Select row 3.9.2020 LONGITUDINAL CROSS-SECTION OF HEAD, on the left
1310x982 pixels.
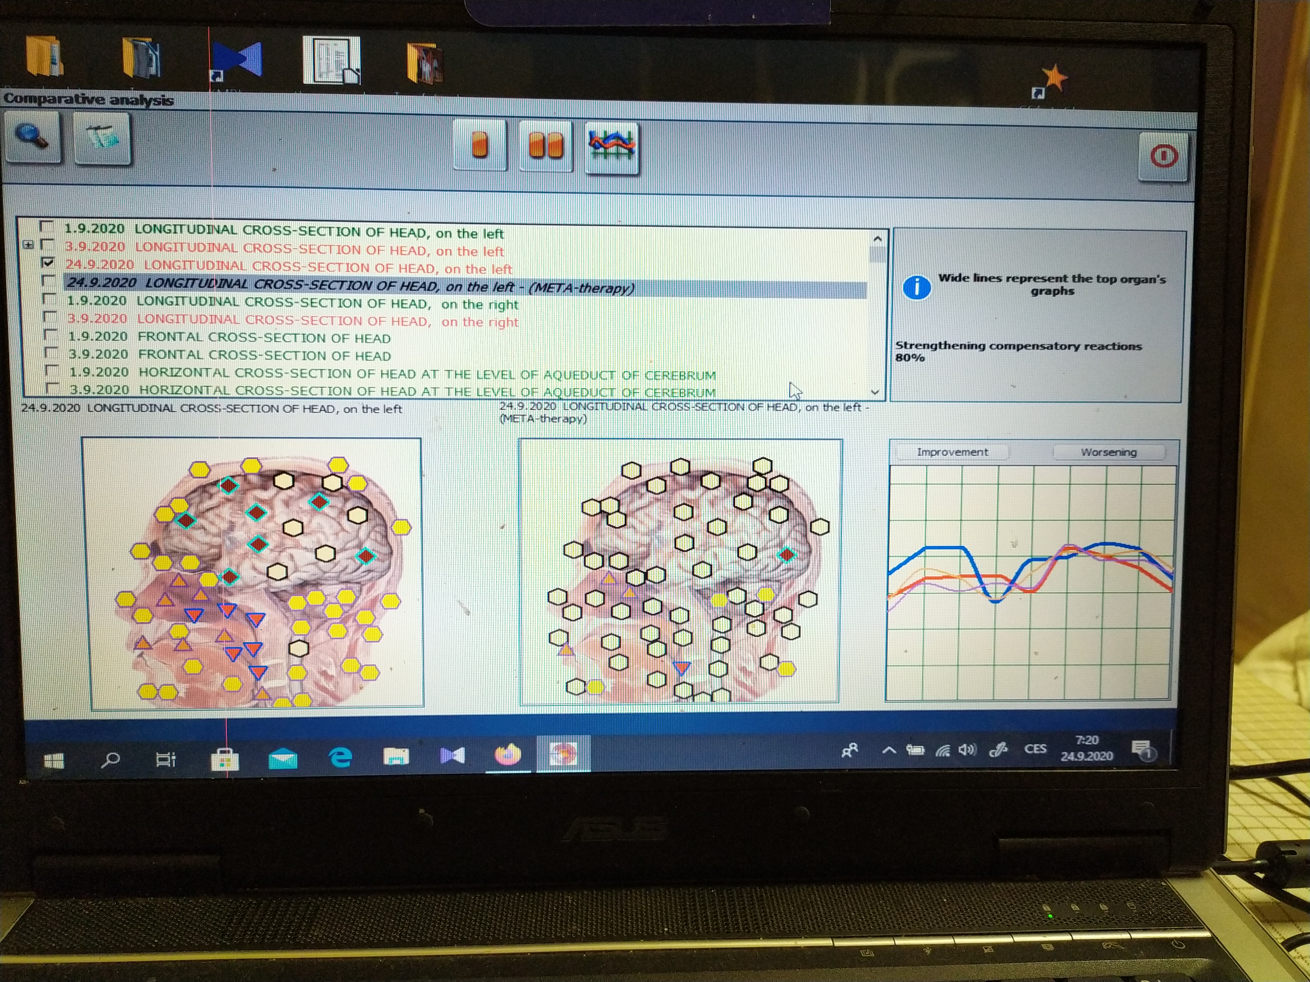point(284,248)
